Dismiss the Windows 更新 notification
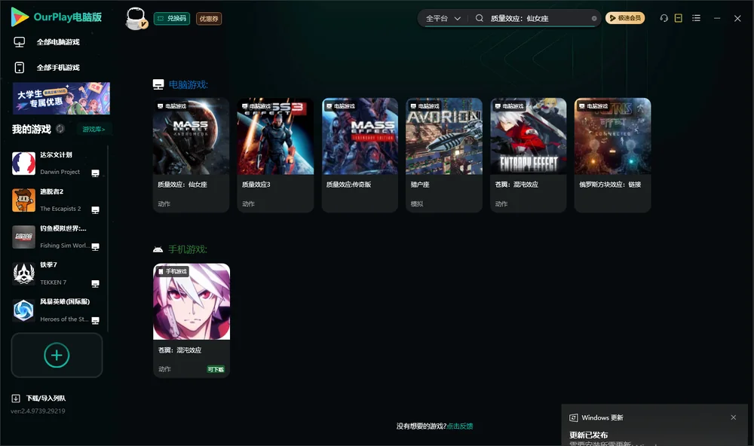The image size is (754, 446). pyautogui.click(x=734, y=417)
